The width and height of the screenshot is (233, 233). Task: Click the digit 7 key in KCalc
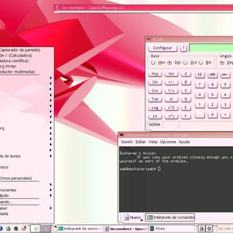200,85
